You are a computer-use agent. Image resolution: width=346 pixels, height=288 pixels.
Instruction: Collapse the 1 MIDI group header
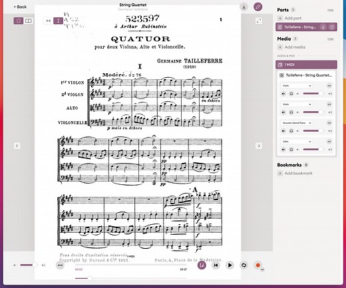click(306, 65)
